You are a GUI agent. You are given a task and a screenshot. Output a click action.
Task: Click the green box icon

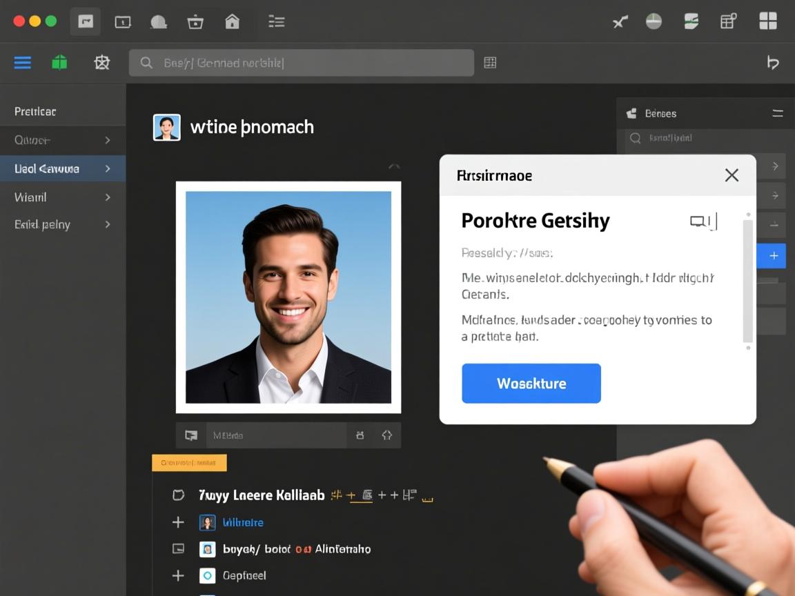pyautogui.click(x=60, y=63)
